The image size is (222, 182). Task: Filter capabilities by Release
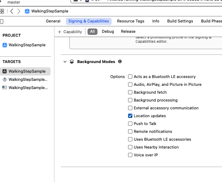(128, 31)
